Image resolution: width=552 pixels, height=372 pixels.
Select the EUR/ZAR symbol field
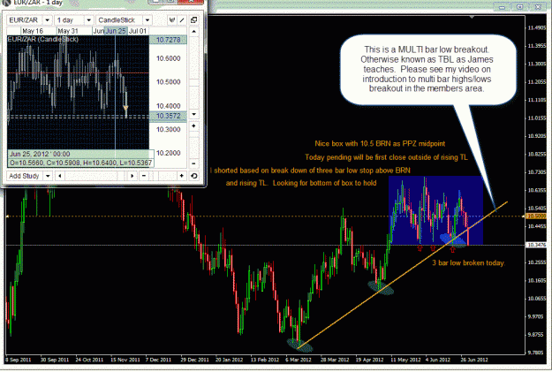tap(24, 20)
